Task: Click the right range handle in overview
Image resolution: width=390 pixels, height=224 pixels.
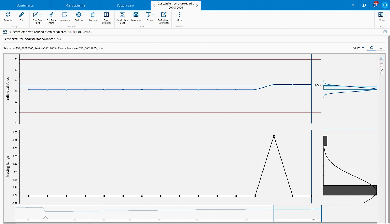Action: pyautogui.click(x=321, y=213)
